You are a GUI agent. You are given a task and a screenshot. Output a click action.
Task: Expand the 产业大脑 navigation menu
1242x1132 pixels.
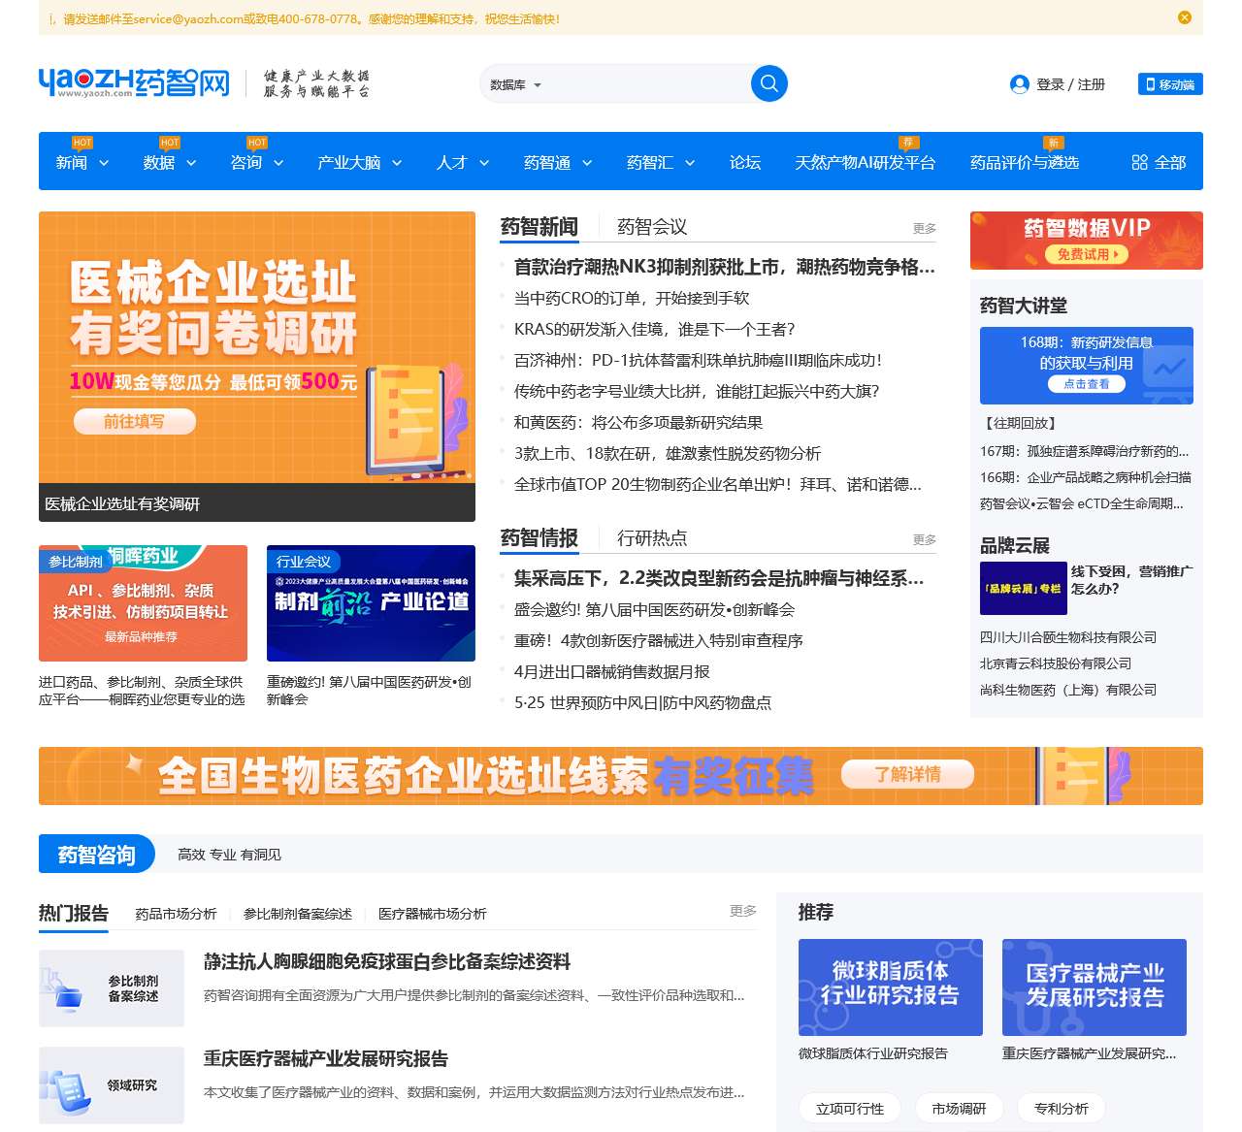point(360,162)
